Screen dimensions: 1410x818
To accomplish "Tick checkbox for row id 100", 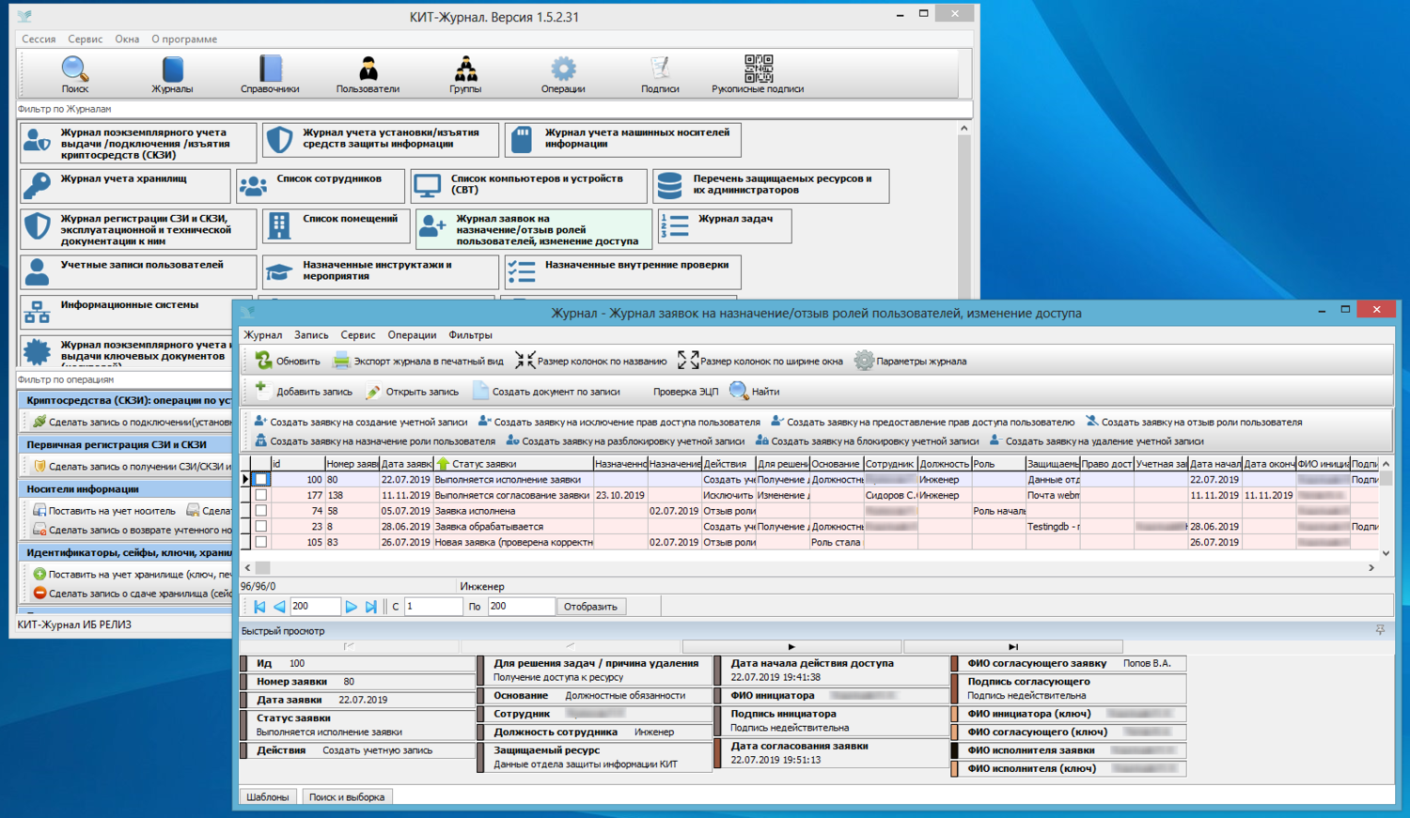I will click(x=261, y=480).
